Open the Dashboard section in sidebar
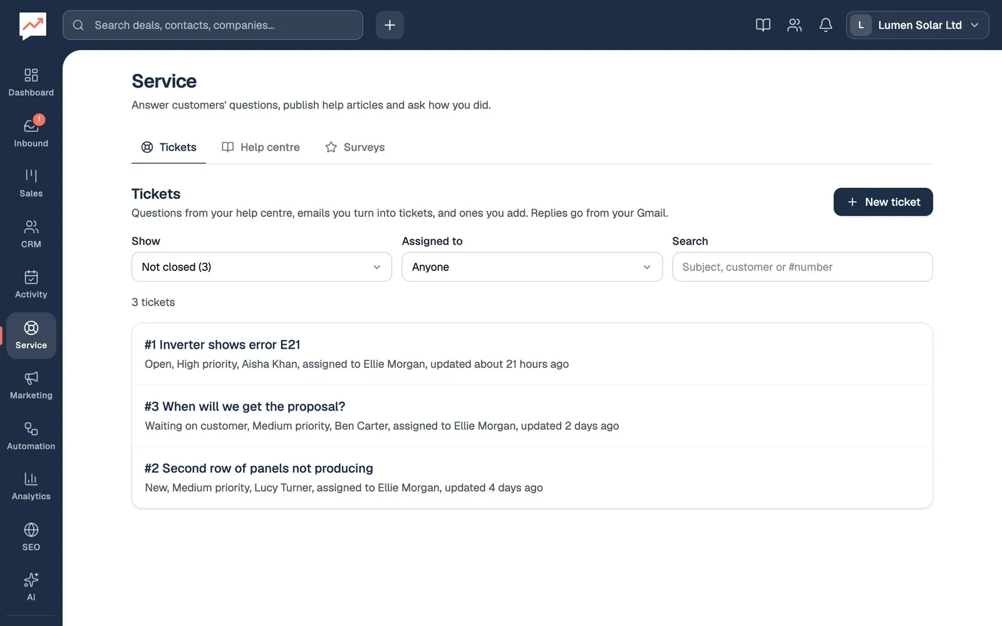The width and height of the screenshot is (1002, 626). coord(31,83)
